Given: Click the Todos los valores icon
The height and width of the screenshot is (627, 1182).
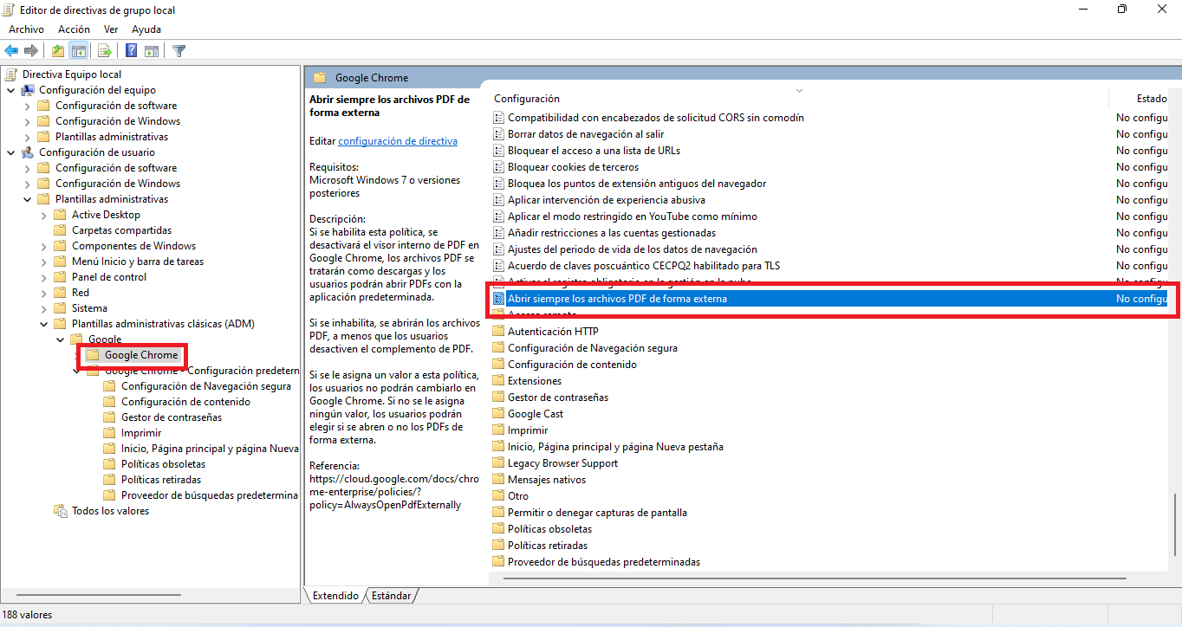Looking at the screenshot, I should click(x=61, y=511).
